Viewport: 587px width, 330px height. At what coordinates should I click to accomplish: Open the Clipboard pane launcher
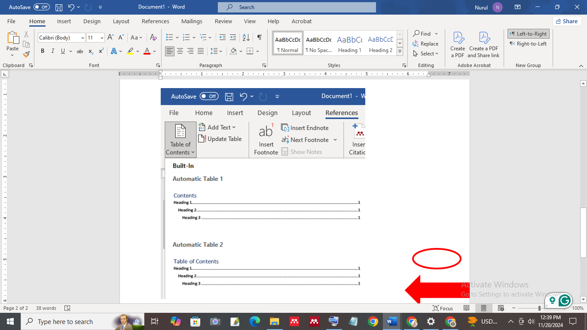point(31,65)
